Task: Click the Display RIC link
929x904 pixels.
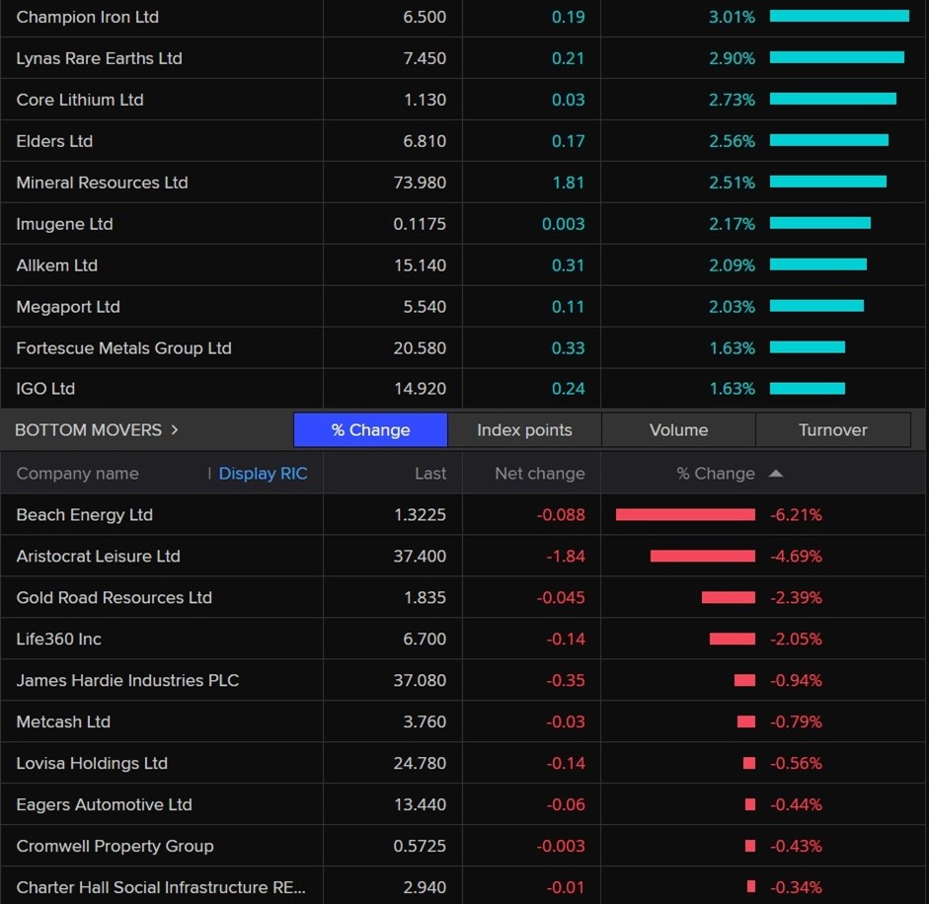Action: coord(263,474)
